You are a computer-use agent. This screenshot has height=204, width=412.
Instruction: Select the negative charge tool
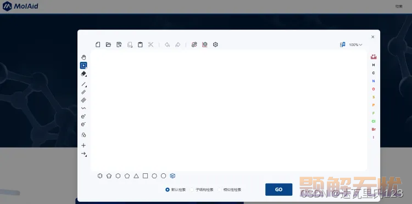pyautogui.click(x=83, y=124)
